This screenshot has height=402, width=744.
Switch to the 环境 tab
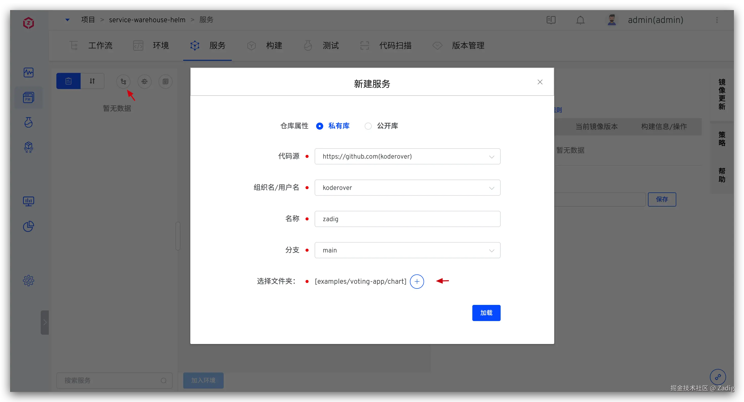[x=151, y=46]
